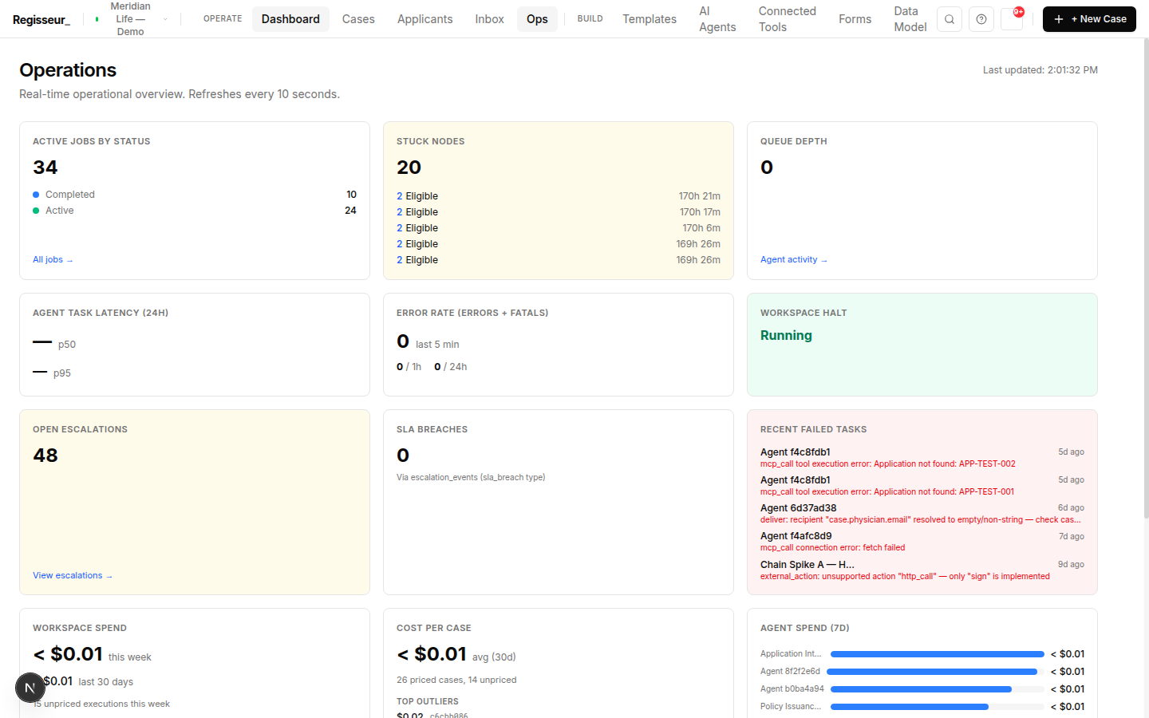
Task: Click the Eligible stuck node at 170h 6m
Action: [559, 228]
